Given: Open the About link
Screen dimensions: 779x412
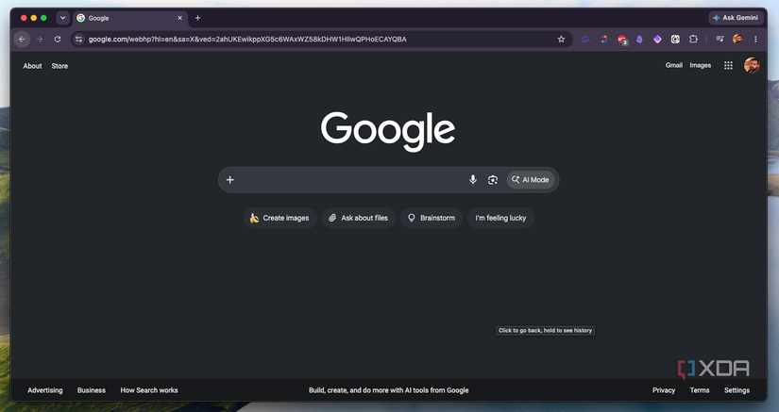Looking at the screenshot, I should coord(32,66).
